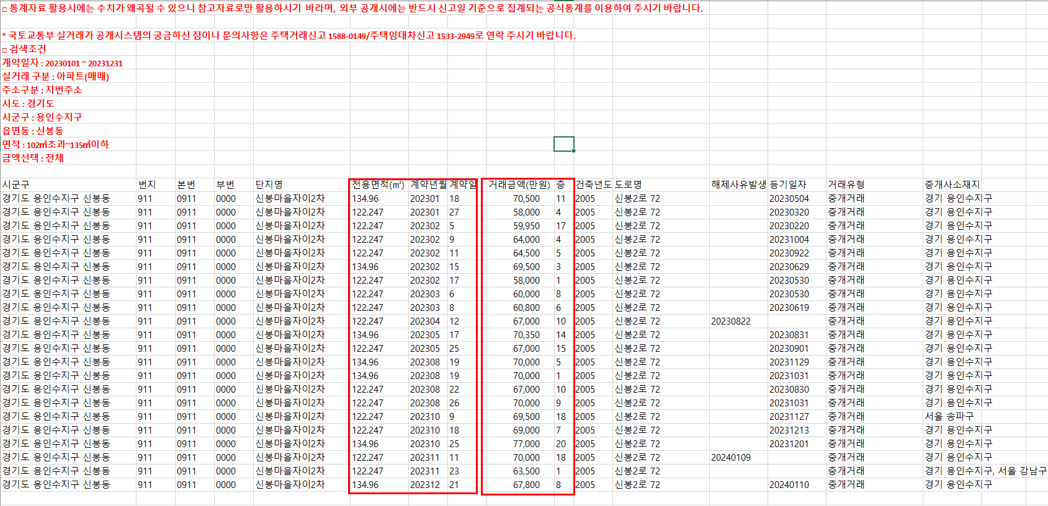Click the contract month cell 202304

[x=428, y=321]
